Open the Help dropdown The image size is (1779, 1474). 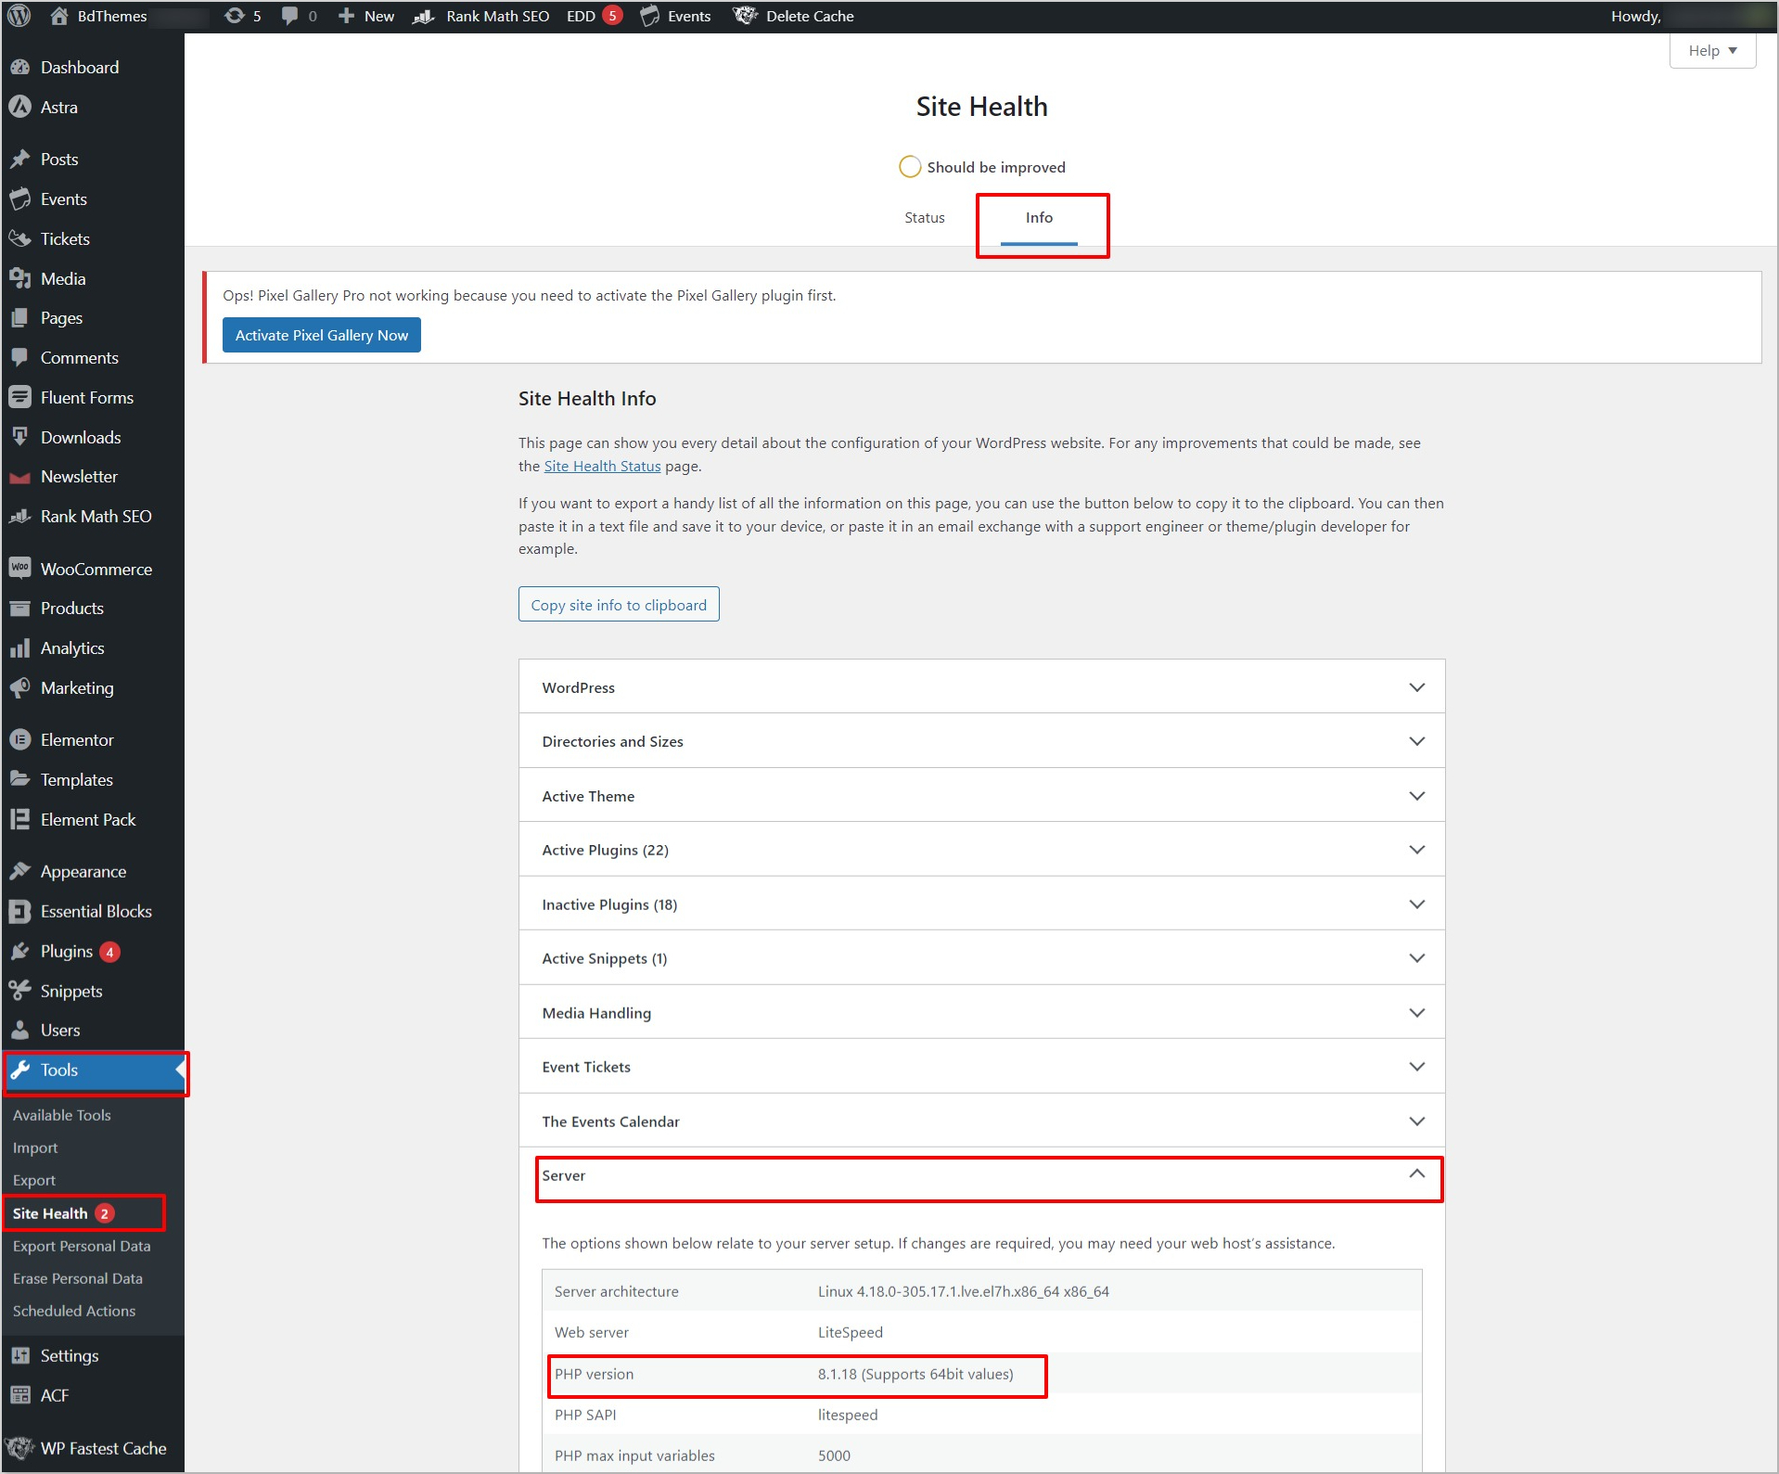[x=1711, y=51]
